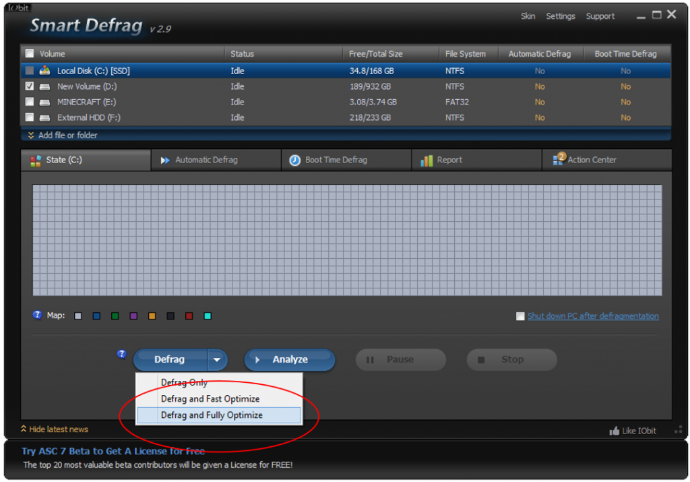Click the Local Disk (C:) drive icon
This screenshot has height=482, width=690.
(44, 70)
